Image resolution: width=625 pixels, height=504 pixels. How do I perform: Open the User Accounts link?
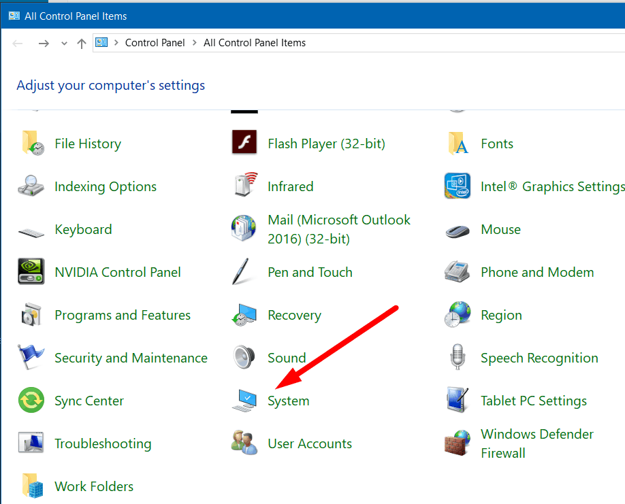point(310,443)
